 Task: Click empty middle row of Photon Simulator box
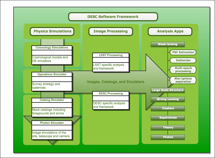52,128
